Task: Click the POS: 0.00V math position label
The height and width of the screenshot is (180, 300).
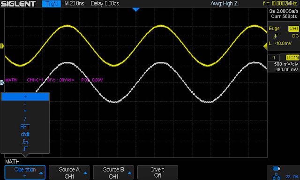Action: (x=92, y=80)
